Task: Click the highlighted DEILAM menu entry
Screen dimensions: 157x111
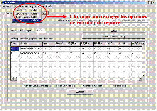Action: (x=27, y=20)
